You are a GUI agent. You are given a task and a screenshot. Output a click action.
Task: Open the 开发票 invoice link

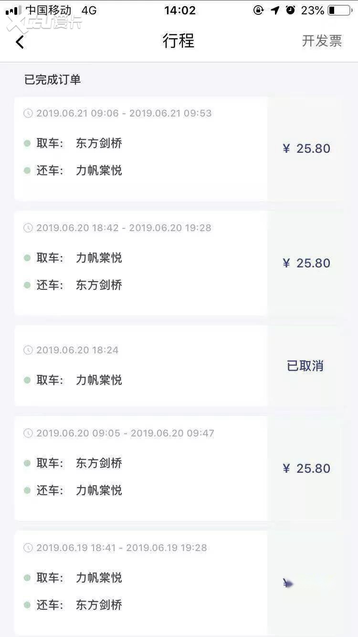pyautogui.click(x=322, y=41)
